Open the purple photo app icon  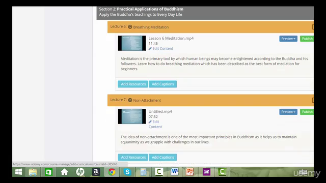point(206,172)
